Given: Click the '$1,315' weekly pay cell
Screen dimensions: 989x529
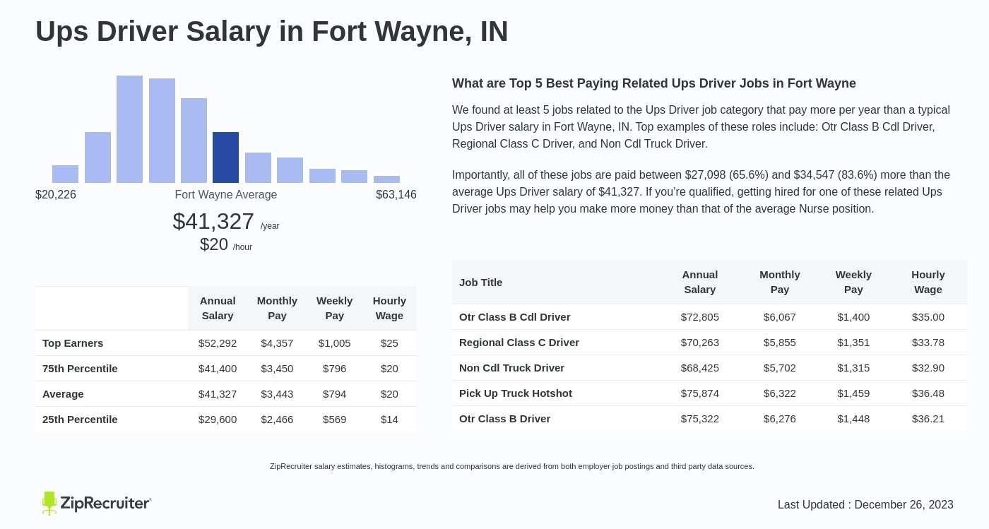Looking at the screenshot, I should [853, 367].
